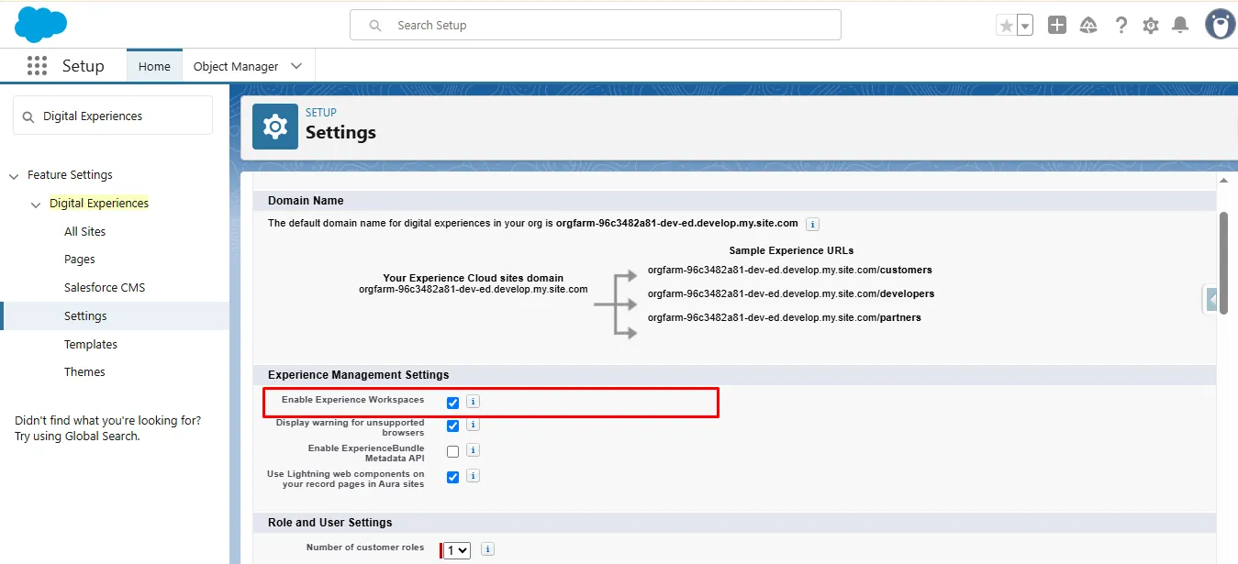Viewport: 1238px width, 564px height.
Task: Switch to the Home tab
Action: click(154, 66)
